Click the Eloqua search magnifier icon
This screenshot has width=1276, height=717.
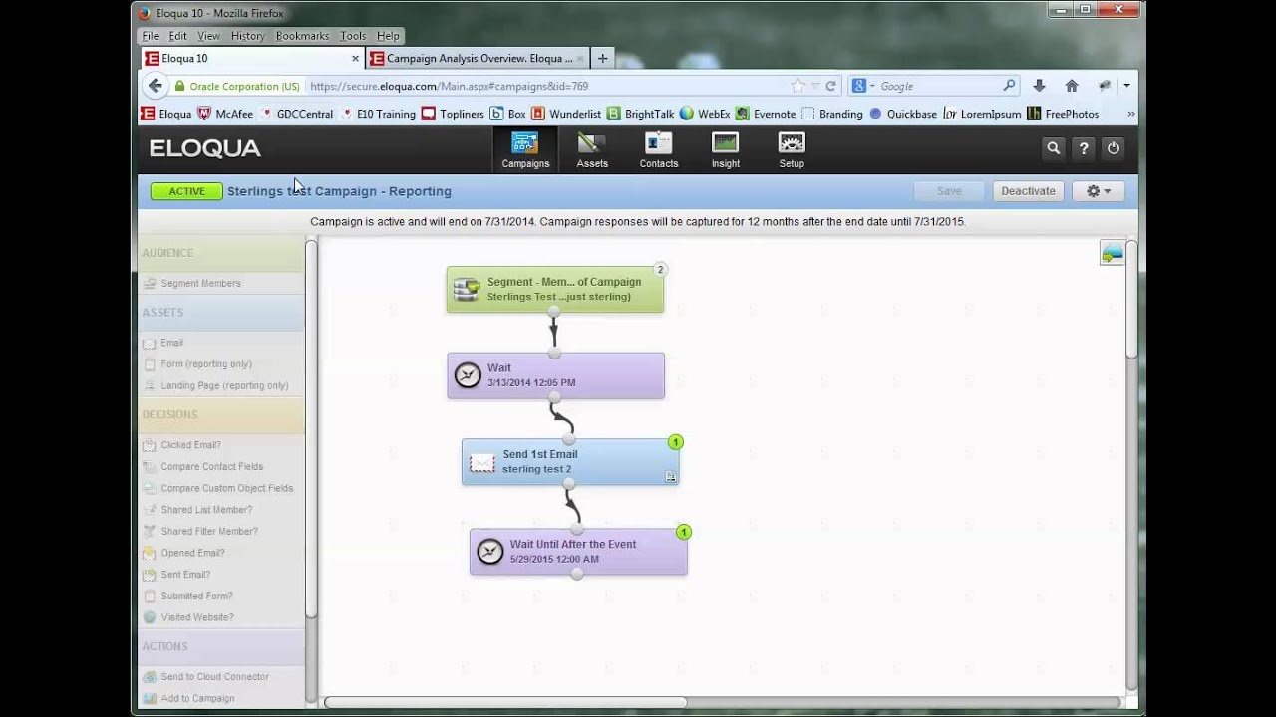click(1053, 148)
